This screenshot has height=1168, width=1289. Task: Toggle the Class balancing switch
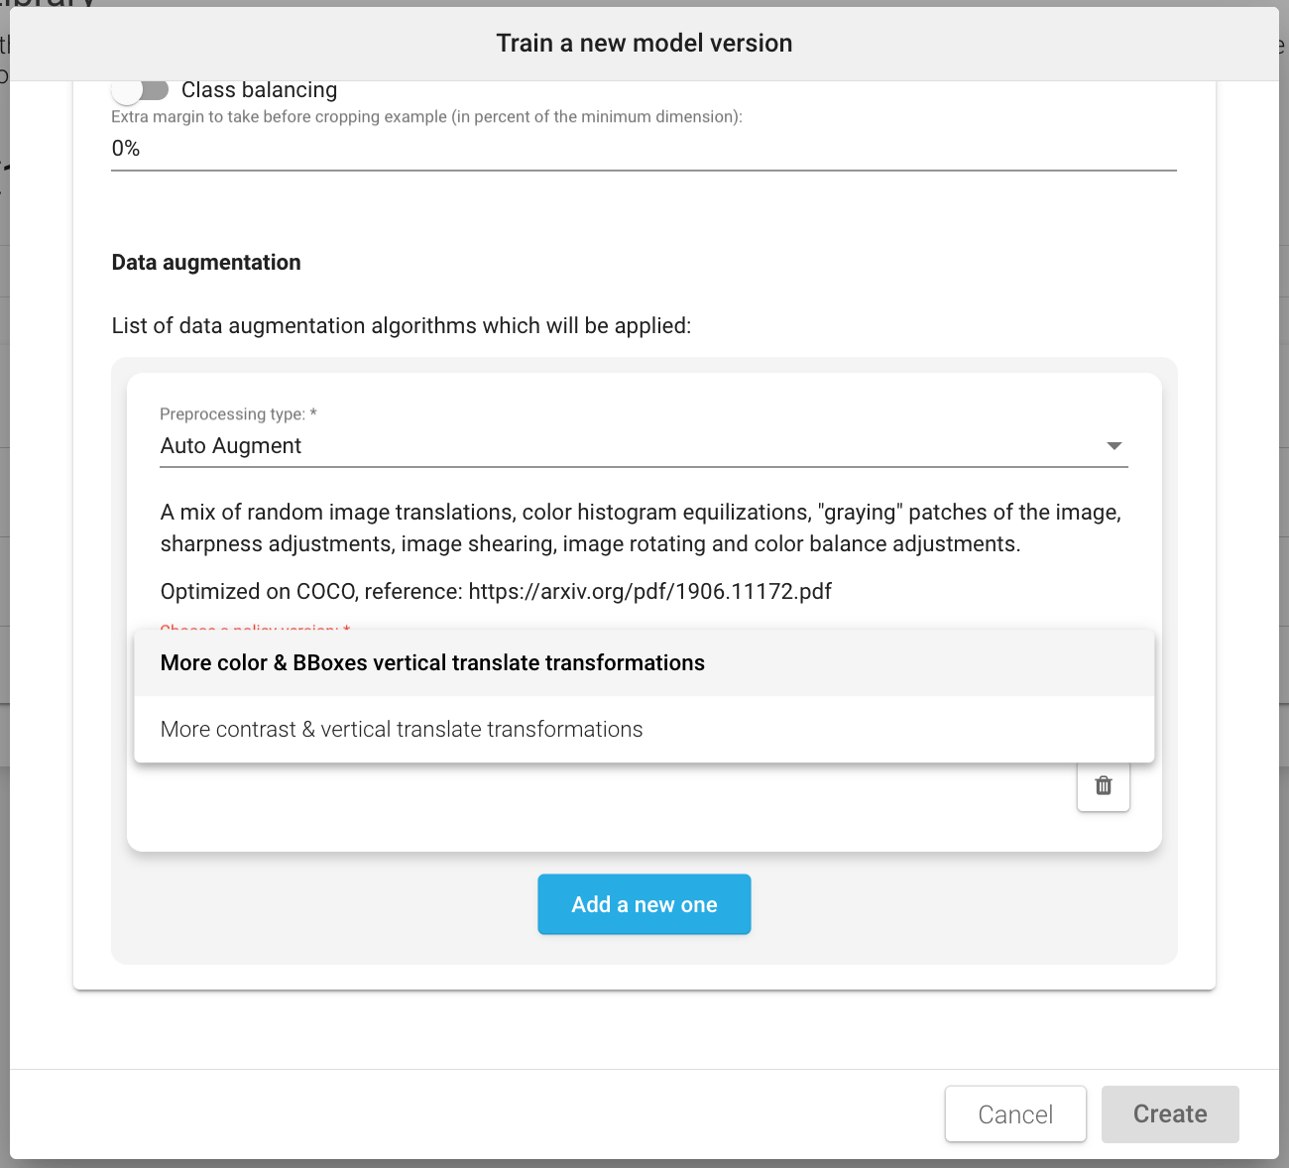[140, 90]
